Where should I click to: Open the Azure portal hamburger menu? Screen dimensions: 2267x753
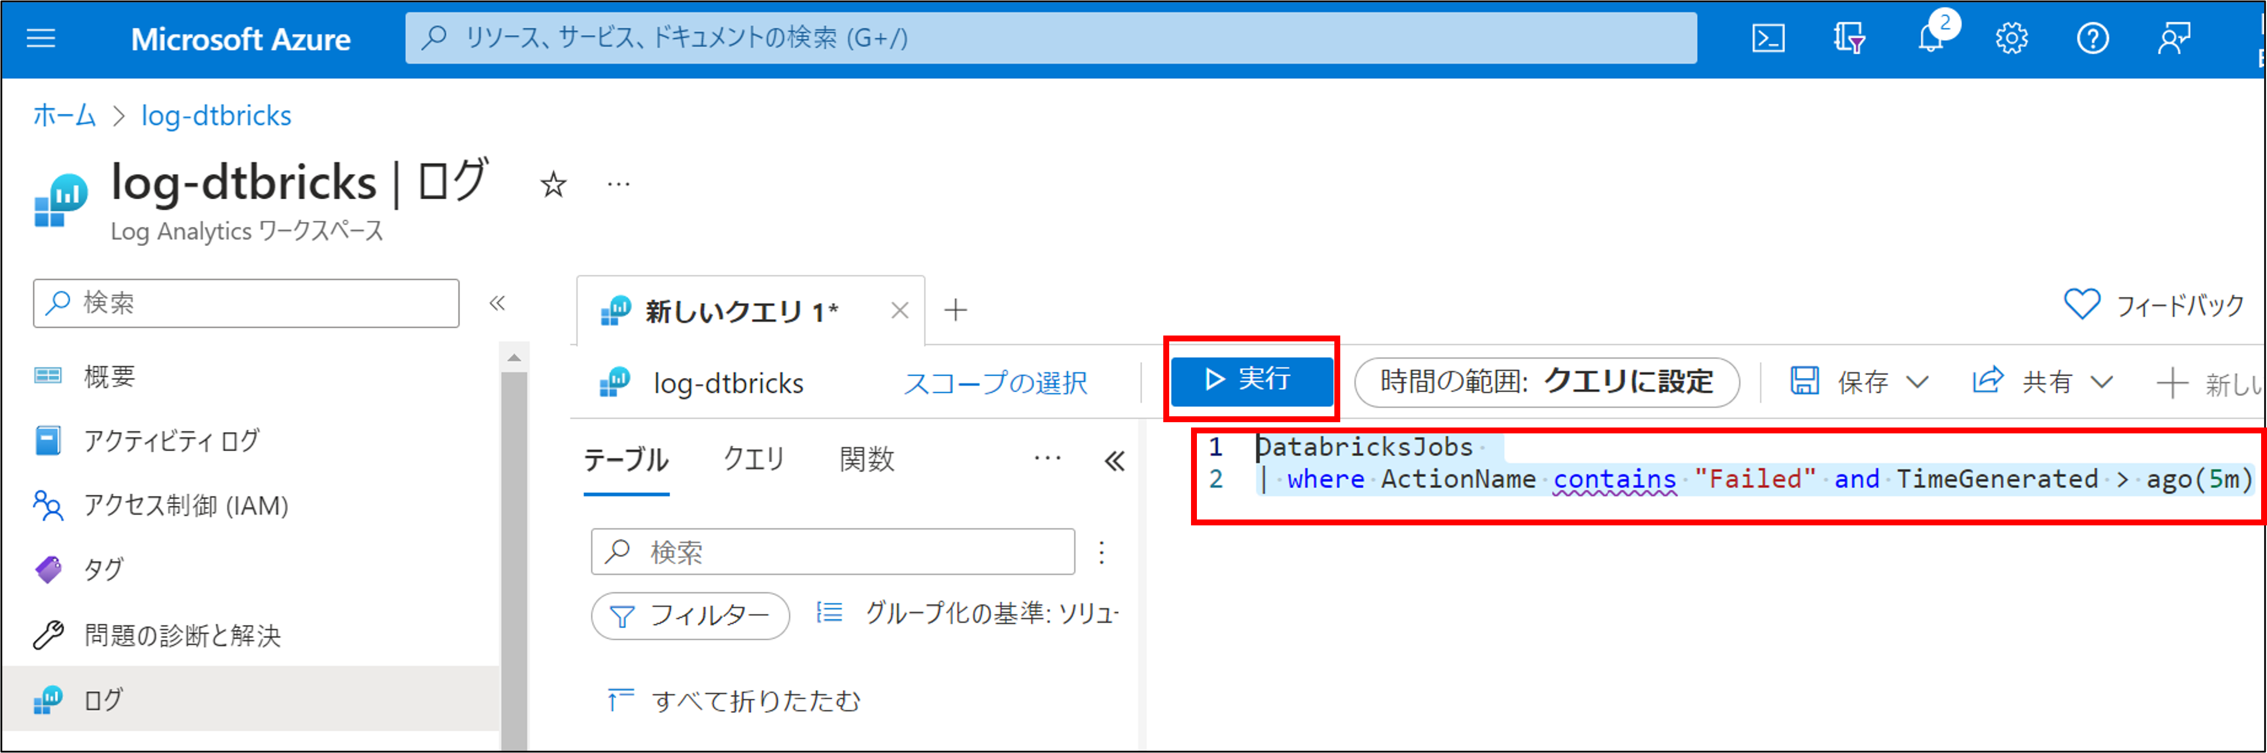[41, 39]
